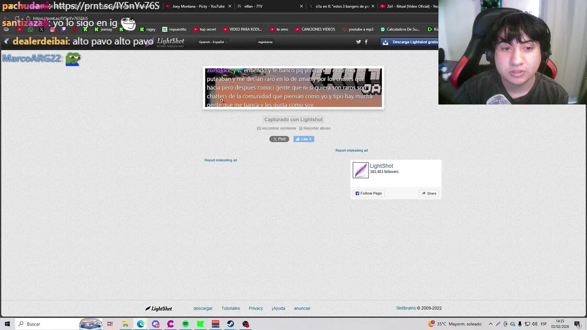The image size is (587, 330).
Task: Open the X bookmark icon
Action: pyautogui.click(x=41, y=29)
